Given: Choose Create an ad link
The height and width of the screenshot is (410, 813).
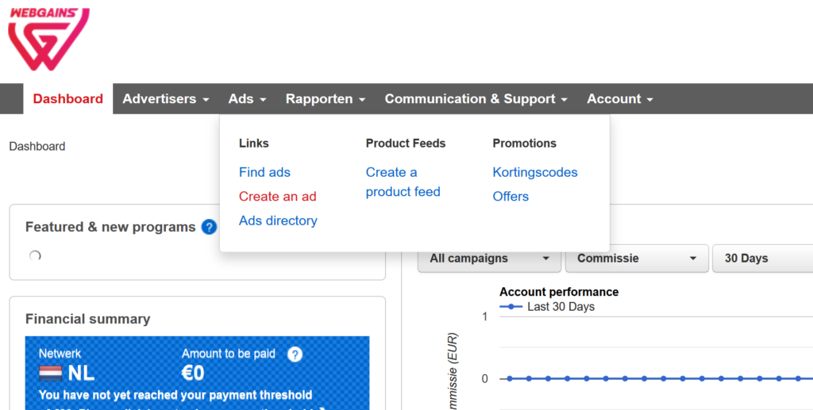Looking at the screenshot, I should (x=277, y=197).
